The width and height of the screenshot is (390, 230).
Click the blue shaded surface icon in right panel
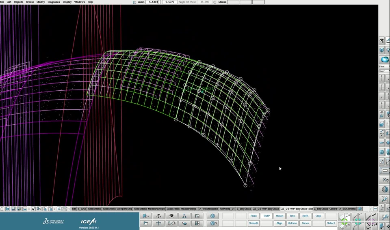tap(384, 60)
